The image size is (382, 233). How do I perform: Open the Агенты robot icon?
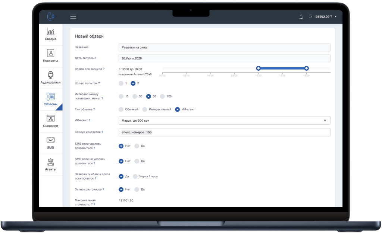[50, 162]
